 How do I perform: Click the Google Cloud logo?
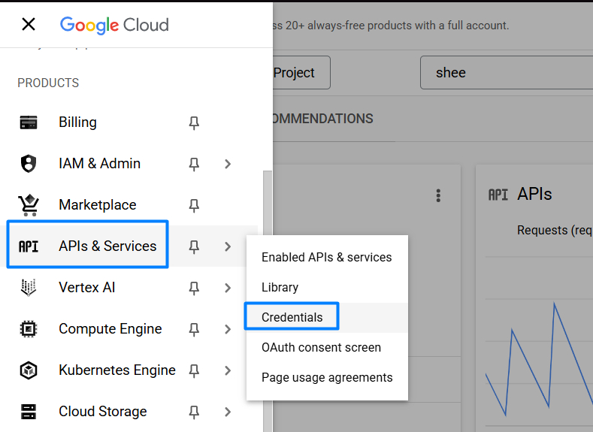click(114, 25)
